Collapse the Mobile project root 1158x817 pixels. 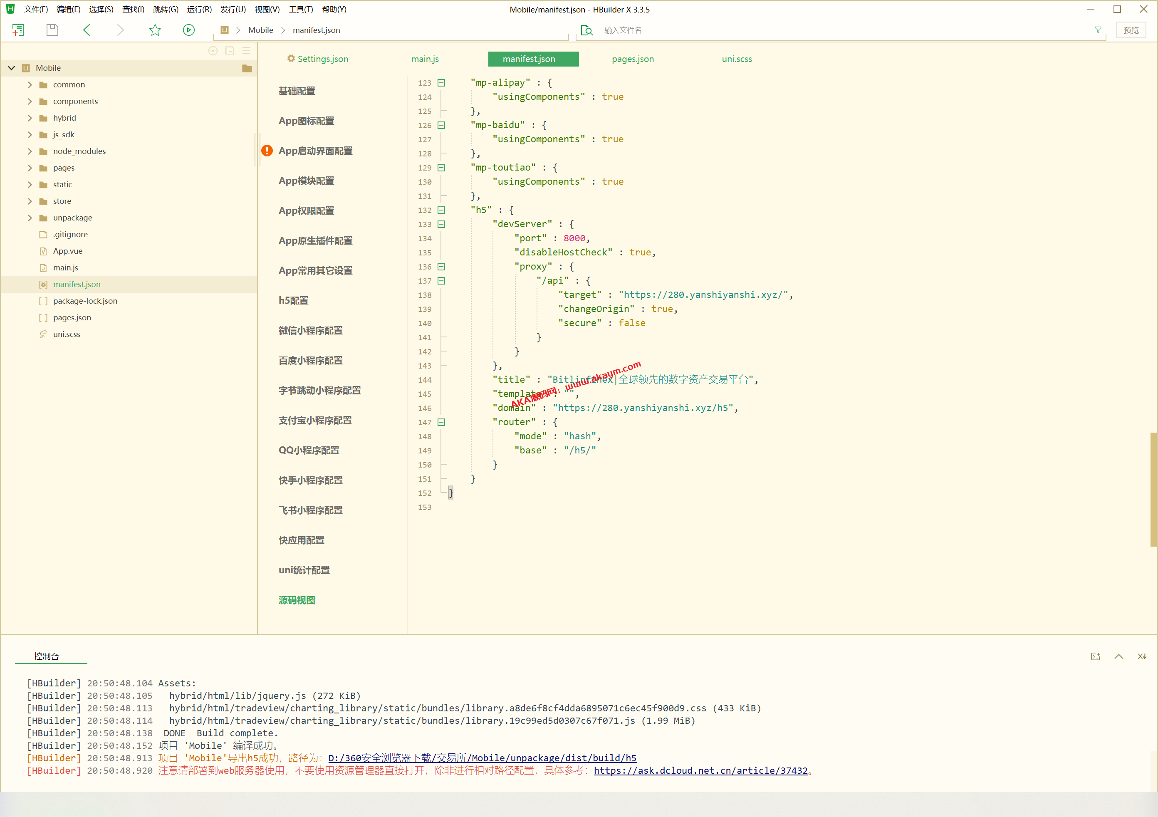click(x=12, y=68)
